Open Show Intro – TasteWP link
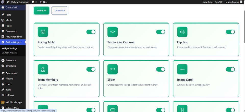Image resolution: width=245 pixels, height=112 pixels. [x=212, y=2]
